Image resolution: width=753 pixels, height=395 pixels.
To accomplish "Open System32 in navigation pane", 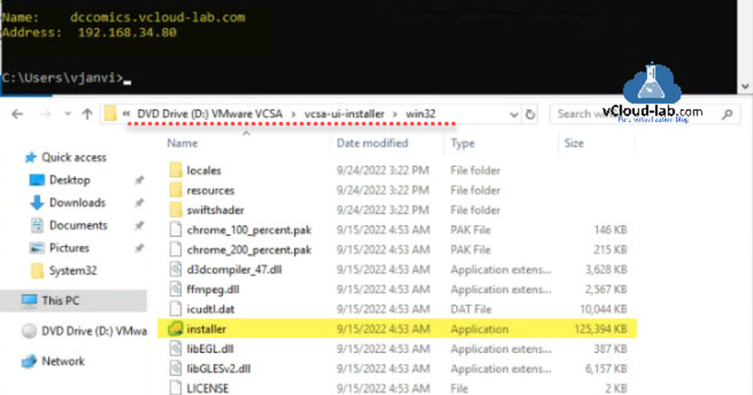I will [x=73, y=271].
